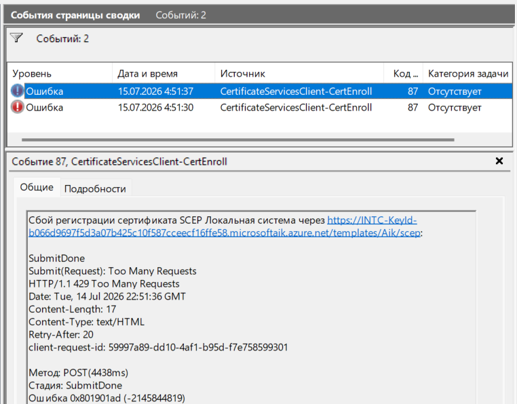This screenshot has width=517, height=404.
Task: Click the Событий: 2 filter count label
Action: tap(62, 39)
